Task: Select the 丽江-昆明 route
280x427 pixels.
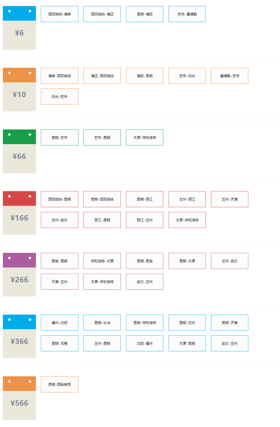Action: pyautogui.click(x=102, y=220)
